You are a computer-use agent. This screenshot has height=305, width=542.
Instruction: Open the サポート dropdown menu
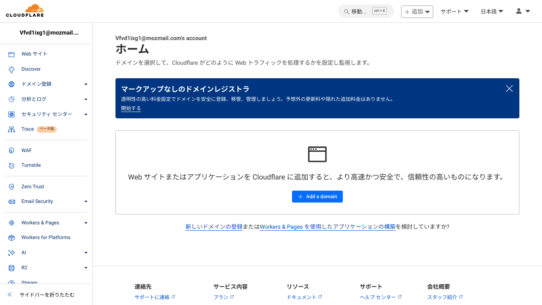point(455,12)
